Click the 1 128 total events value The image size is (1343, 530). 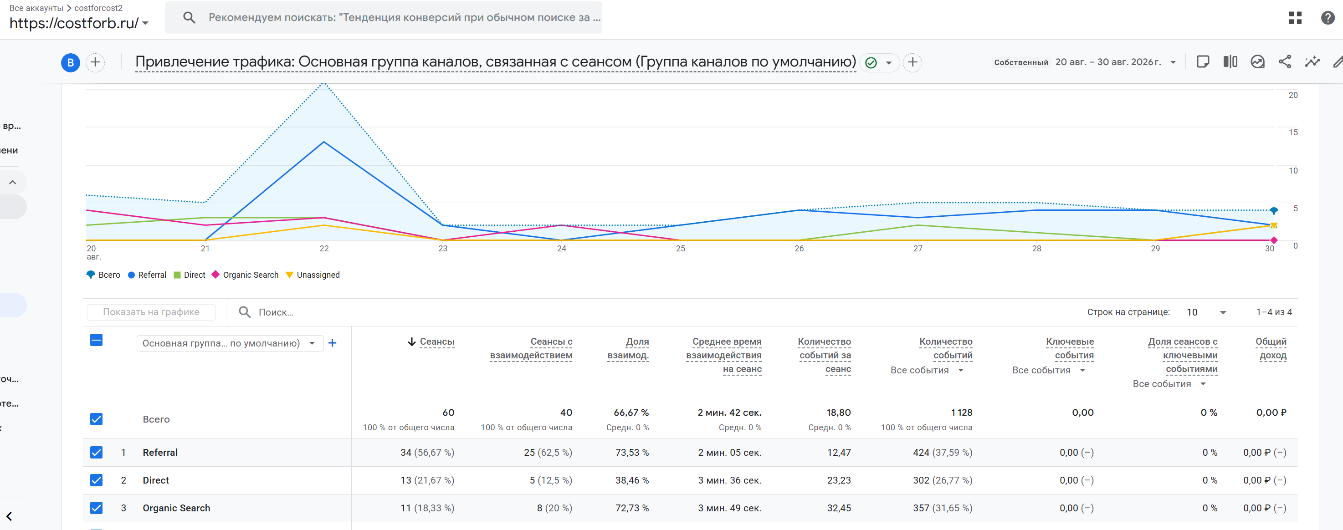(x=961, y=412)
